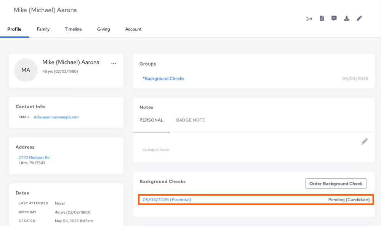Switch to the Family tab
Viewport: 381px width, 226px height.
click(x=43, y=29)
